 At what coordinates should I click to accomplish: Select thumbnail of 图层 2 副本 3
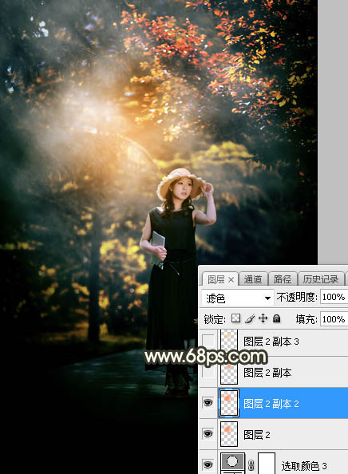[229, 341]
